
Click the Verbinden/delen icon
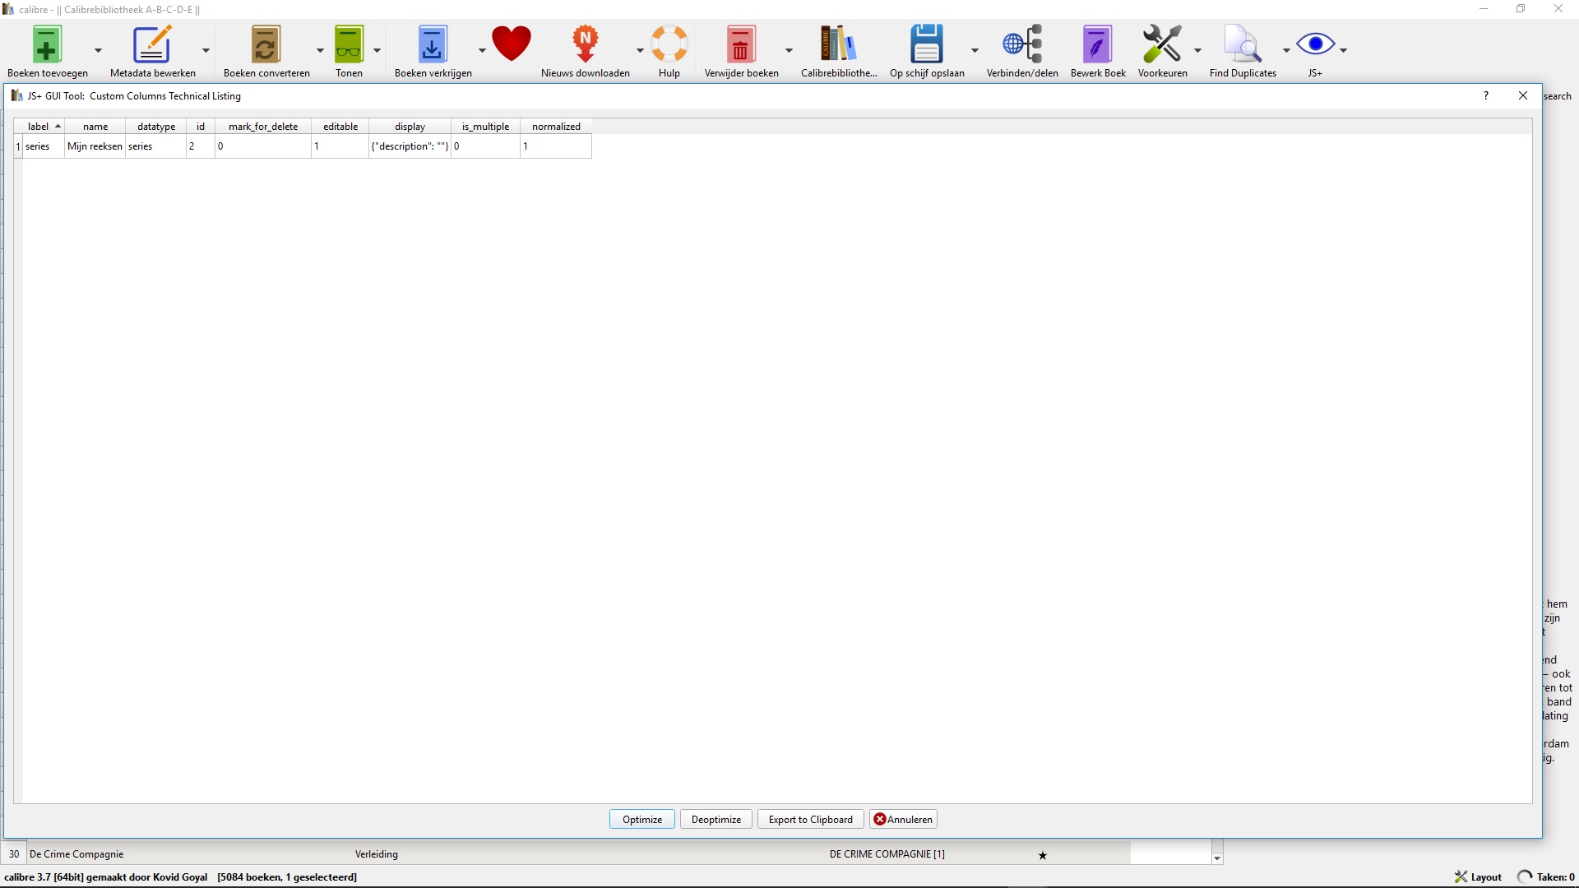(x=1022, y=45)
